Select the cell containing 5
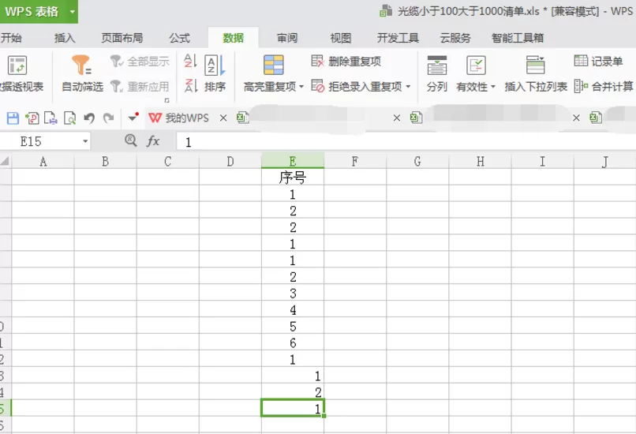636x434 pixels. point(293,326)
